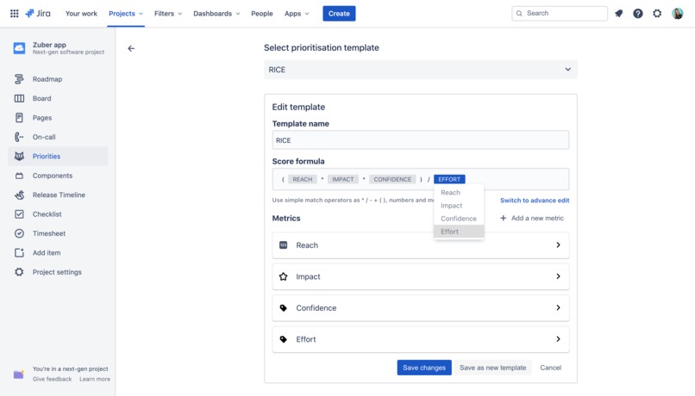
Task: Click the Confidence metric tag icon
Action: point(283,308)
